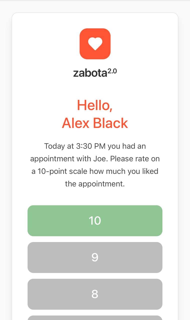This screenshot has width=190, height=320.
Task: Rate the appointment 10
Action: click(95, 221)
